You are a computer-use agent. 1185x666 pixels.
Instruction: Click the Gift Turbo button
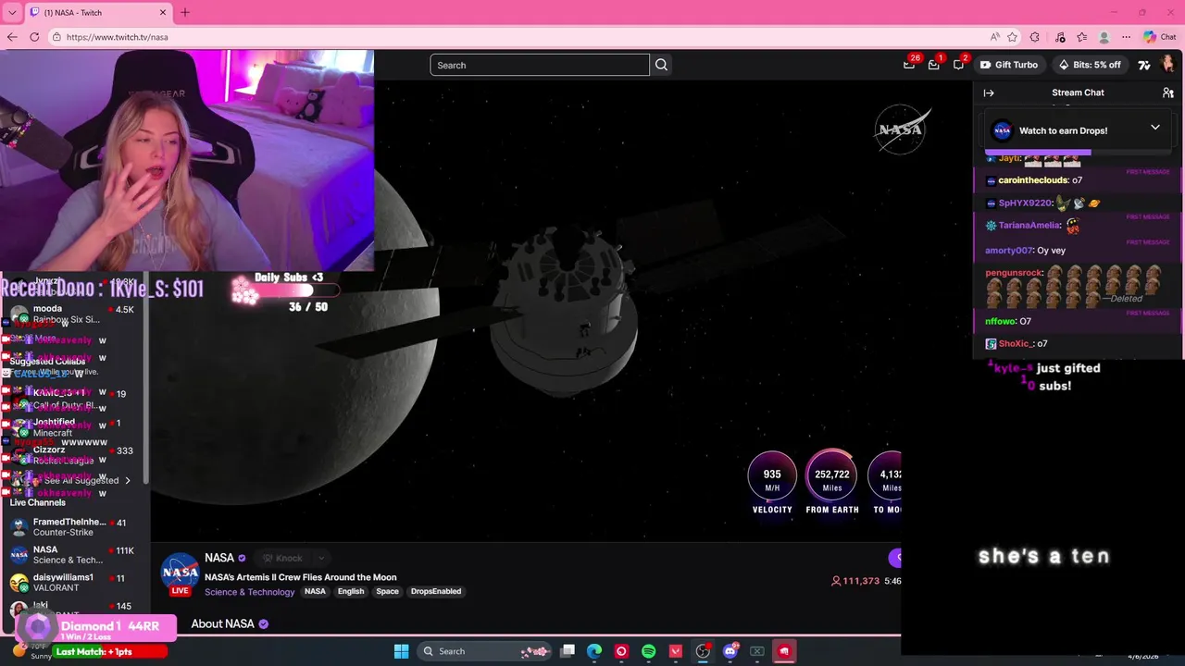click(x=1008, y=65)
